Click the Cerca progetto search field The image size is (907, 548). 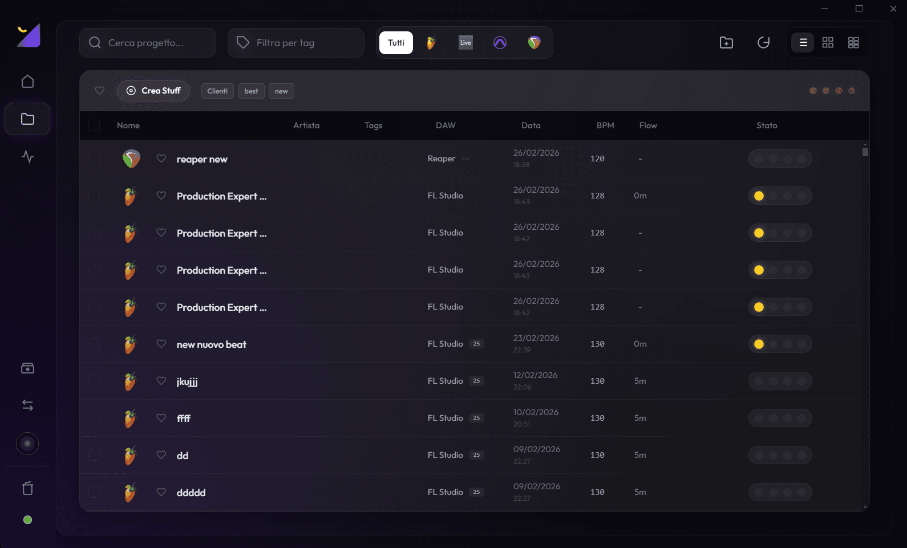[x=148, y=43]
